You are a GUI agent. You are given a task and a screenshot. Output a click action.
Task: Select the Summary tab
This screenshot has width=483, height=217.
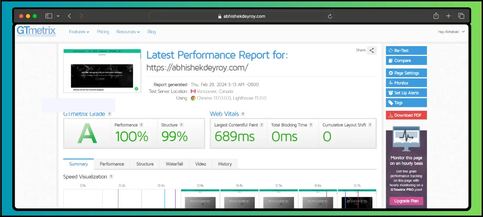[78, 164]
